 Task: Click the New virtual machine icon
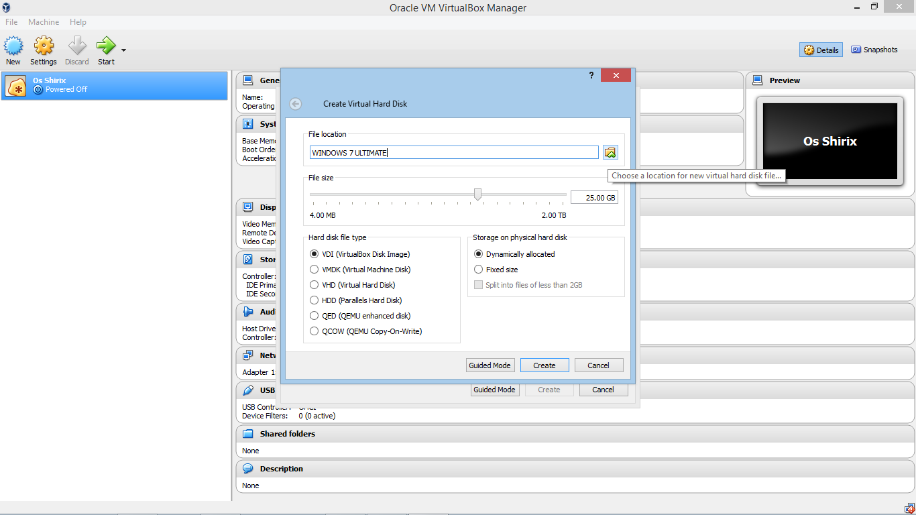13,46
